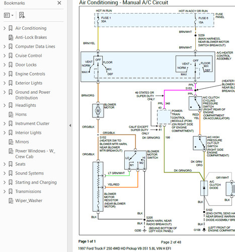The image size is (235, 252).
Task: Click the Blower Motor Switch in diagram
Action: click(135, 160)
